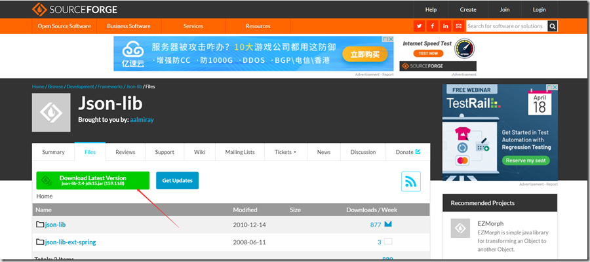The width and height of the screenshot is (590, 262).
Task: Click the Home path label above table
Action: tap(45, 196)
